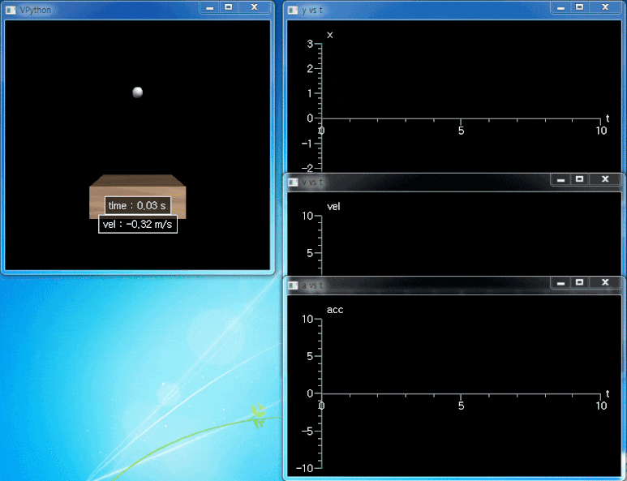Click the y vs t window title icon
Image resolution: width=627 pixels, height=481 pixels.
coord(293,10)
